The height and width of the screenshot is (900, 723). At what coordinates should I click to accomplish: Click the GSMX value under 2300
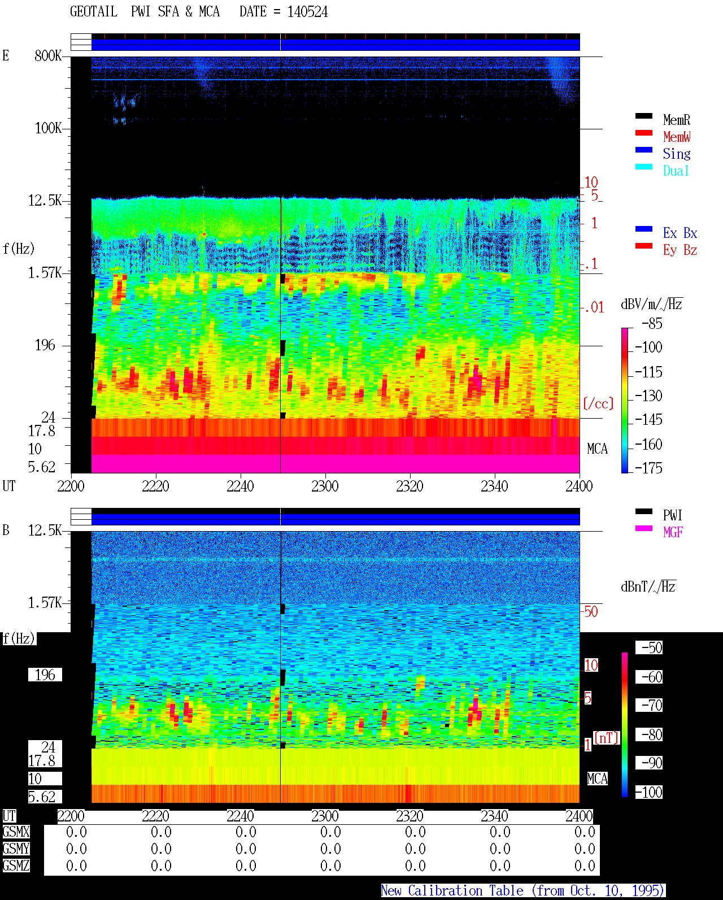click(x=330, y=832)
